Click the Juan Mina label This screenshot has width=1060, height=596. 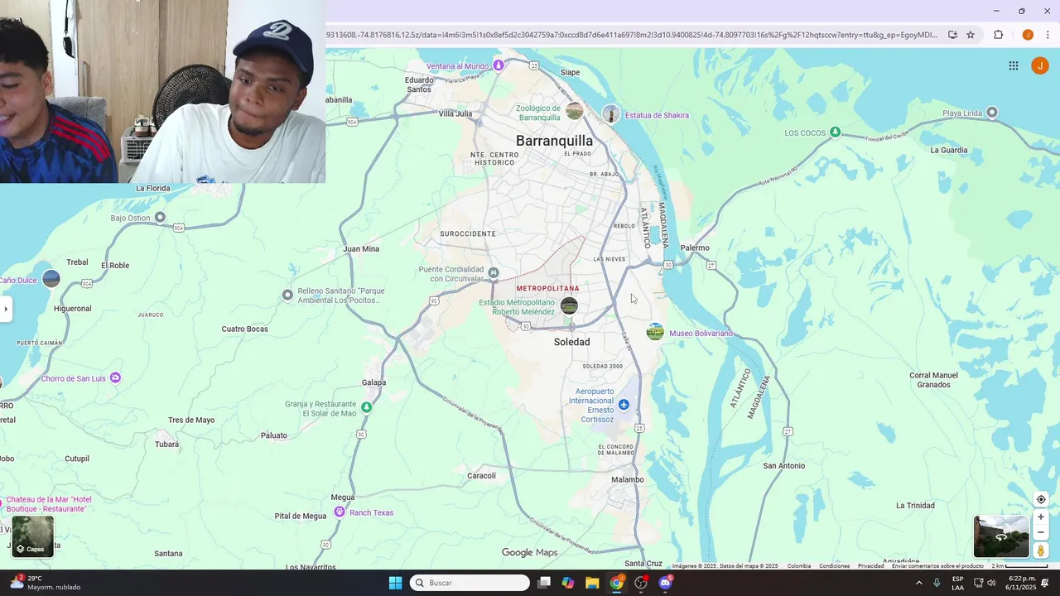pos(361,249)
